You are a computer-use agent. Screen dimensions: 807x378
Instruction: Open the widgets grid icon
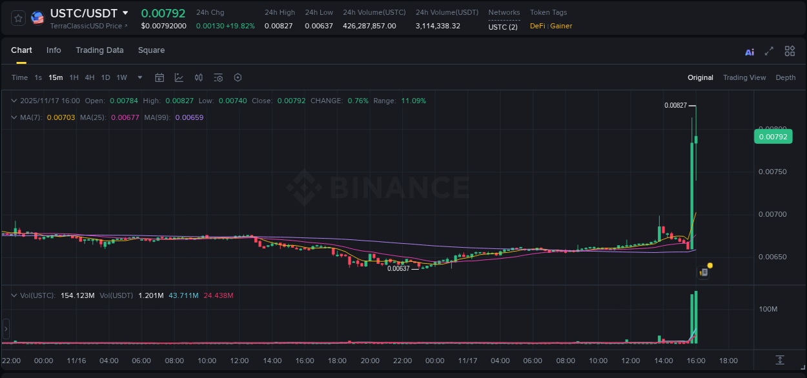pyautogui.click(x=790, y=51)
